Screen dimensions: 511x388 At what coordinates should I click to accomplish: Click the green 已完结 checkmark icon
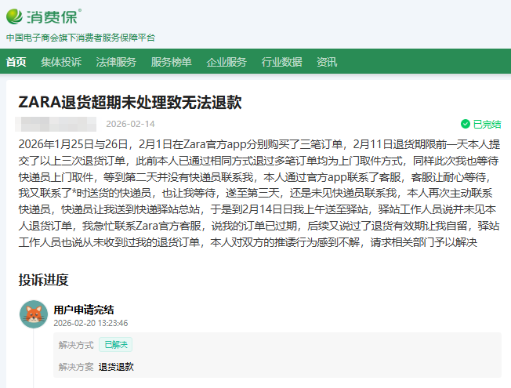pos(466,124)
